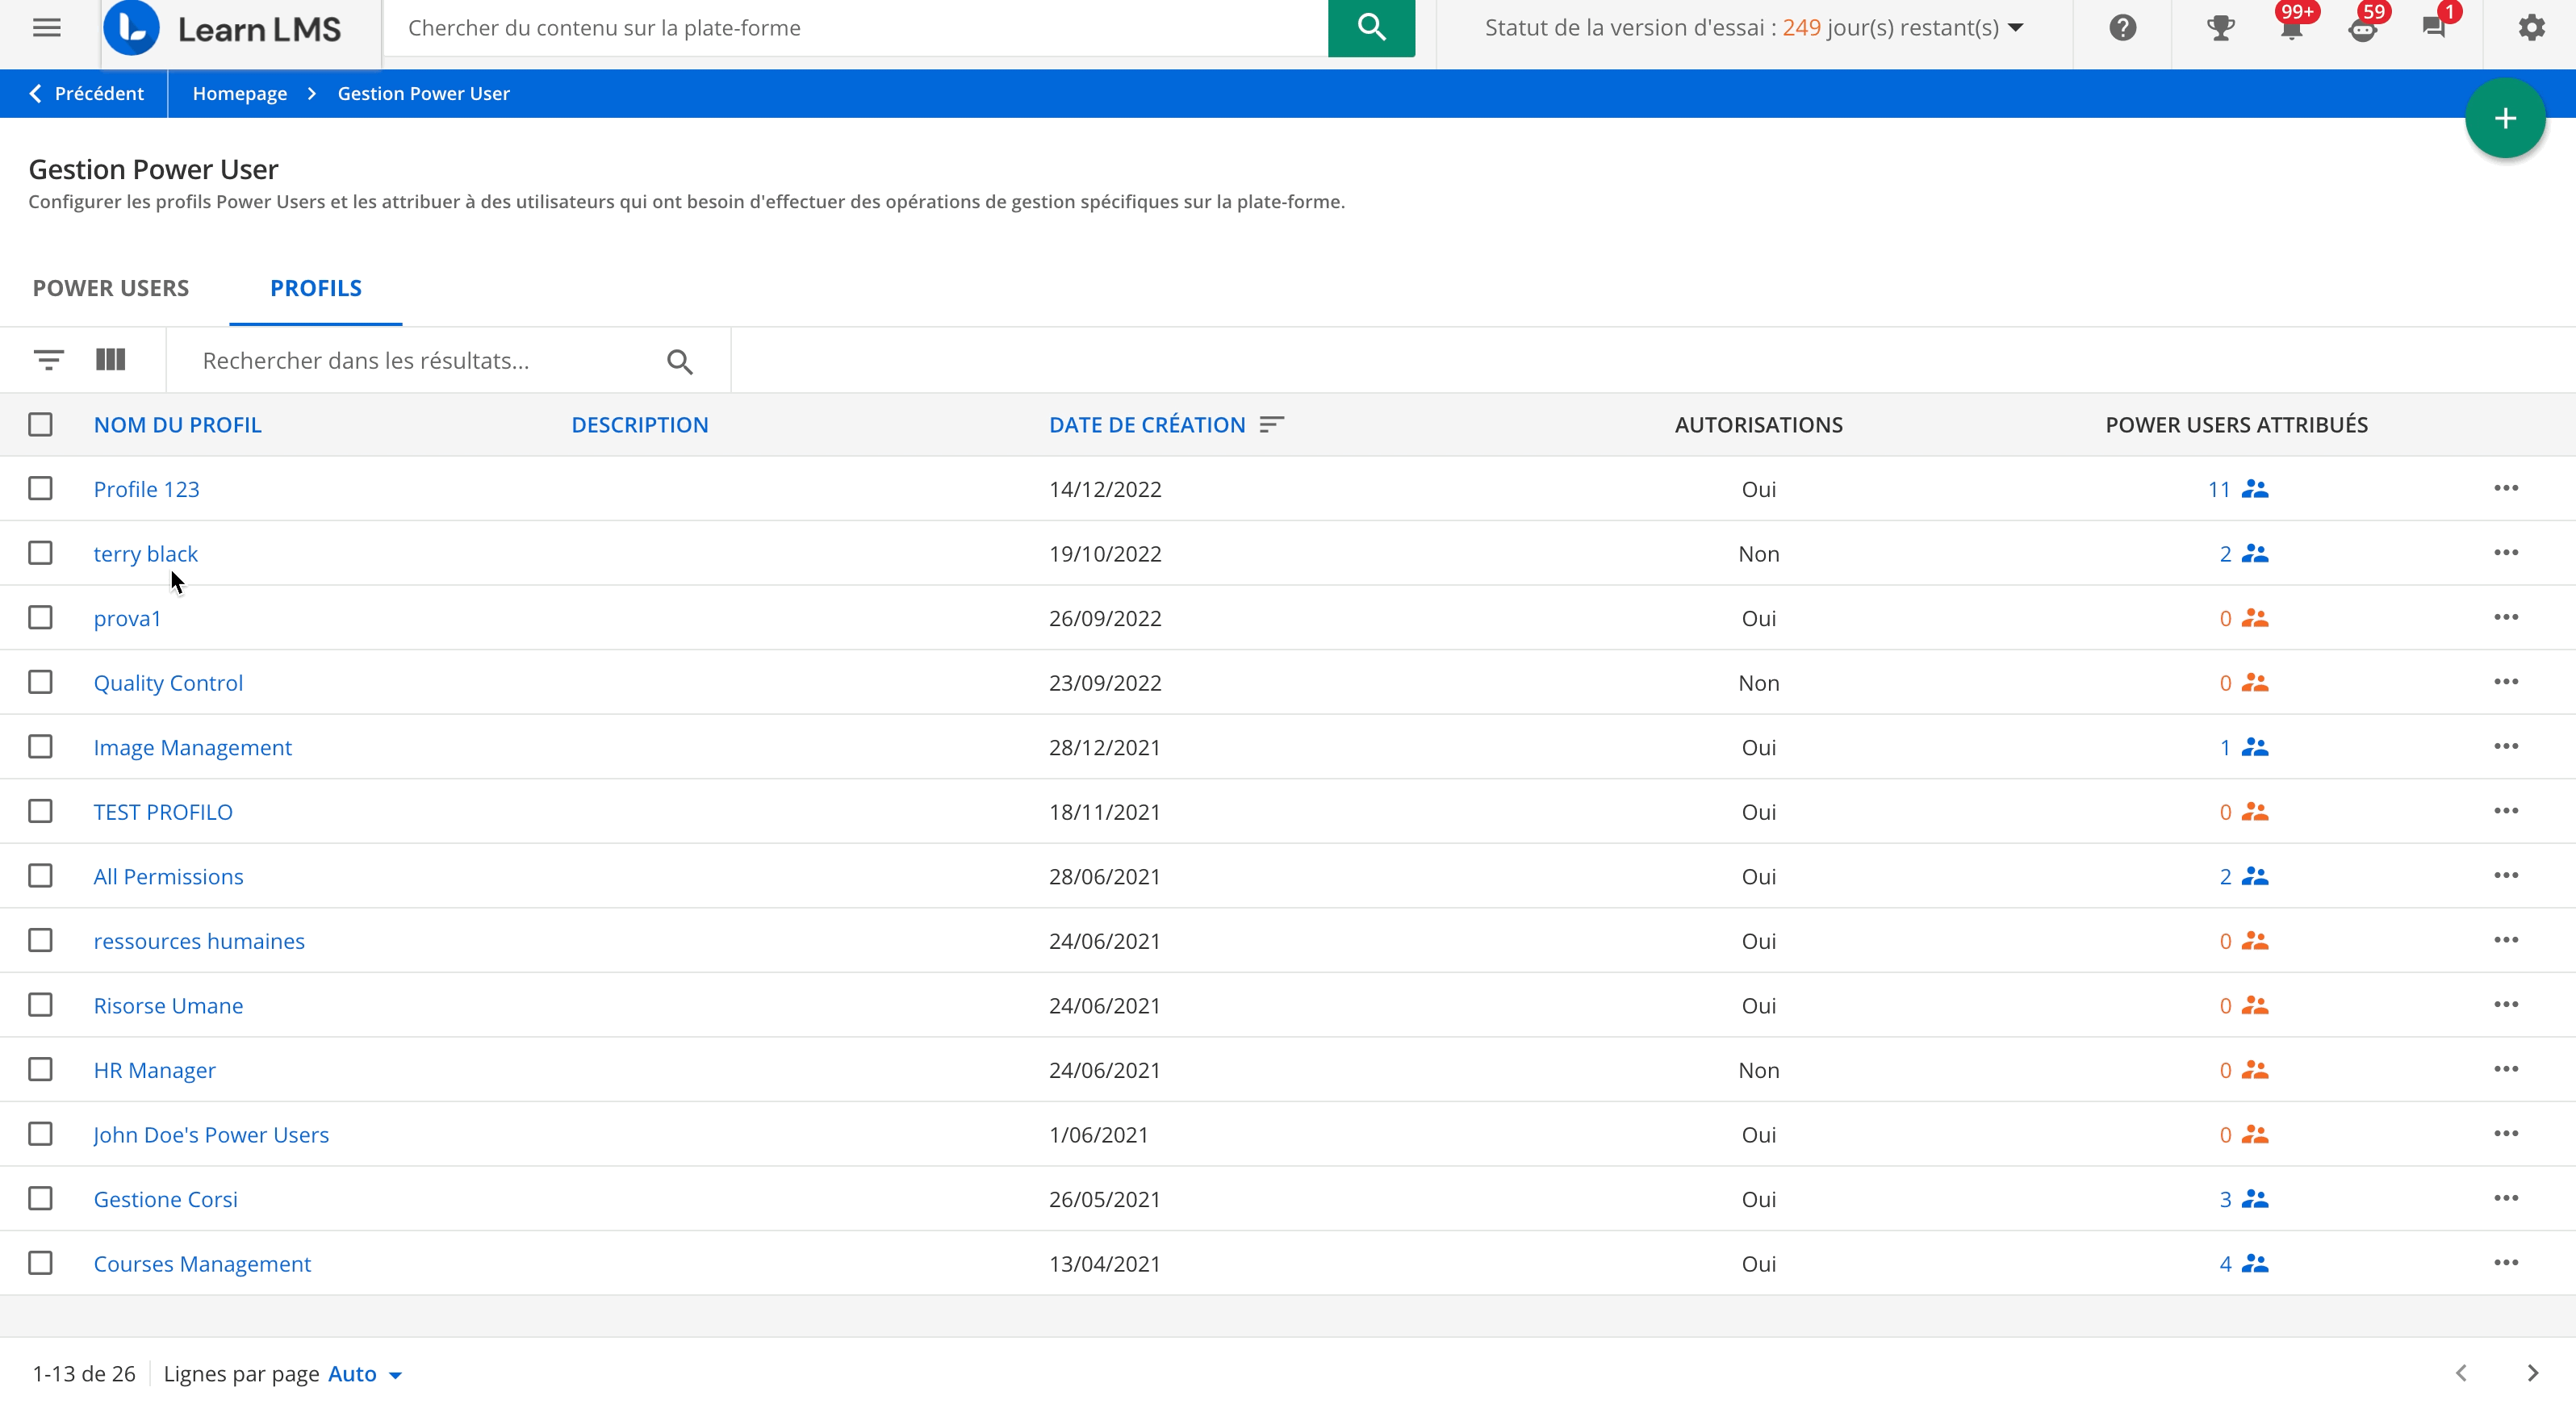Screen dimensions: 2576x1404
Task: Open assigned power users for Image Management
Action: click(x=2244, y=747)
